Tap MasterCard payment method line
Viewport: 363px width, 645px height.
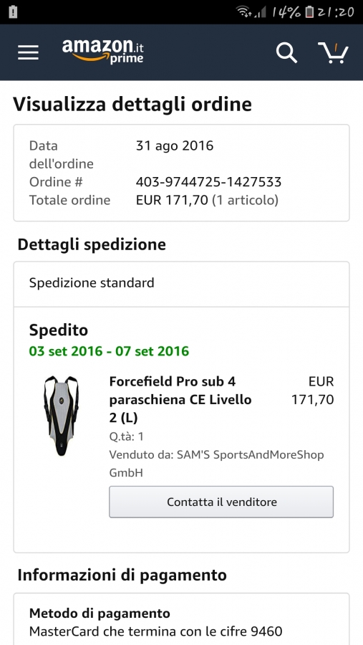pos(156,631)
